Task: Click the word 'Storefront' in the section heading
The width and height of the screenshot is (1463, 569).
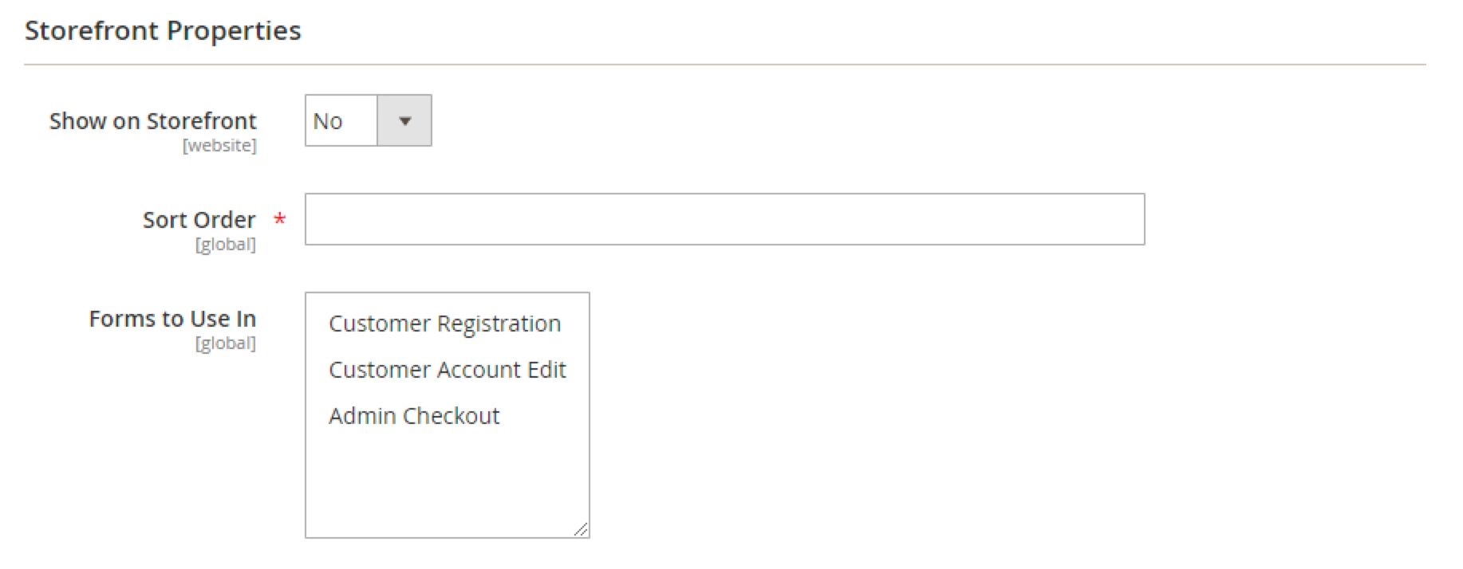Action: click(x=92, y=30)
